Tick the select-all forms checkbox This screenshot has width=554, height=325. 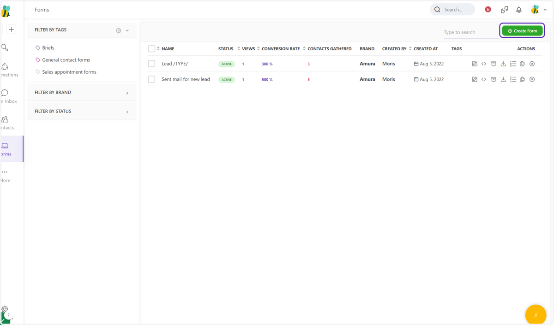(x=151, y=49)
